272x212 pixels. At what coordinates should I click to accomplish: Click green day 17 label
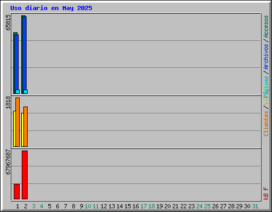143,206
